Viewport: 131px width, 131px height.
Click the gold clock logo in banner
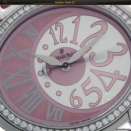point(5,2)
